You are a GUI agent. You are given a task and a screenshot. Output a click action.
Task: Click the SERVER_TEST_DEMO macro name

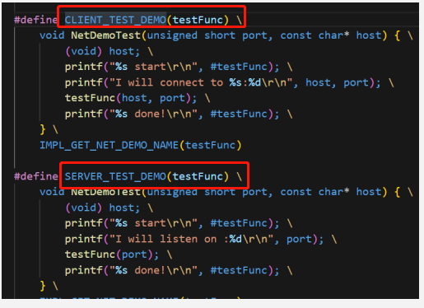(x=115, y=176)
